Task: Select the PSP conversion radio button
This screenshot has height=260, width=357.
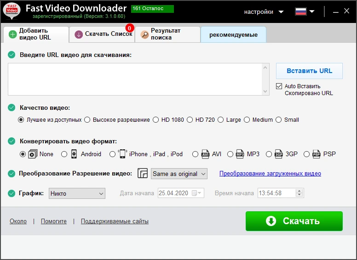Action: [307, 154]
